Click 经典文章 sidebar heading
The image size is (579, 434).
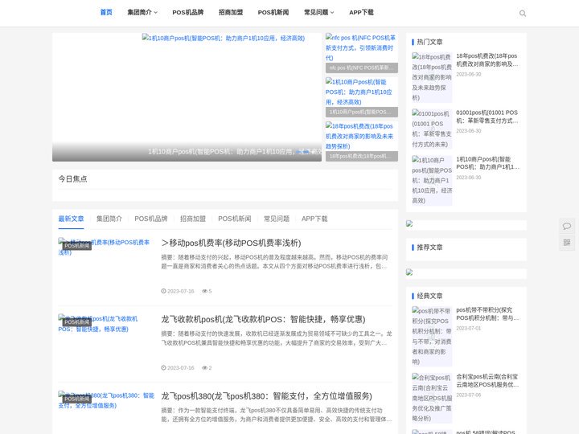pos(429,296)
